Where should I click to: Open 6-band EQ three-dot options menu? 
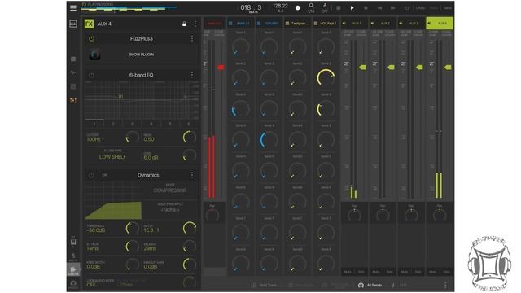coord(192,75)
